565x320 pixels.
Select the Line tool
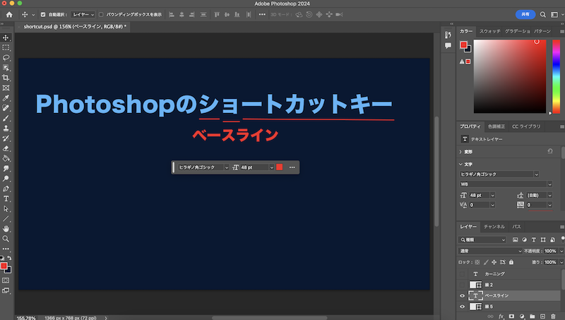(x=6, y=219)
